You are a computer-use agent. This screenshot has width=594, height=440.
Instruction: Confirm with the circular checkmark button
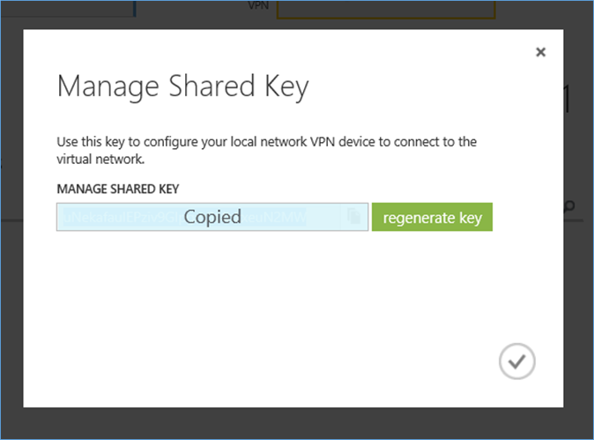516,362
